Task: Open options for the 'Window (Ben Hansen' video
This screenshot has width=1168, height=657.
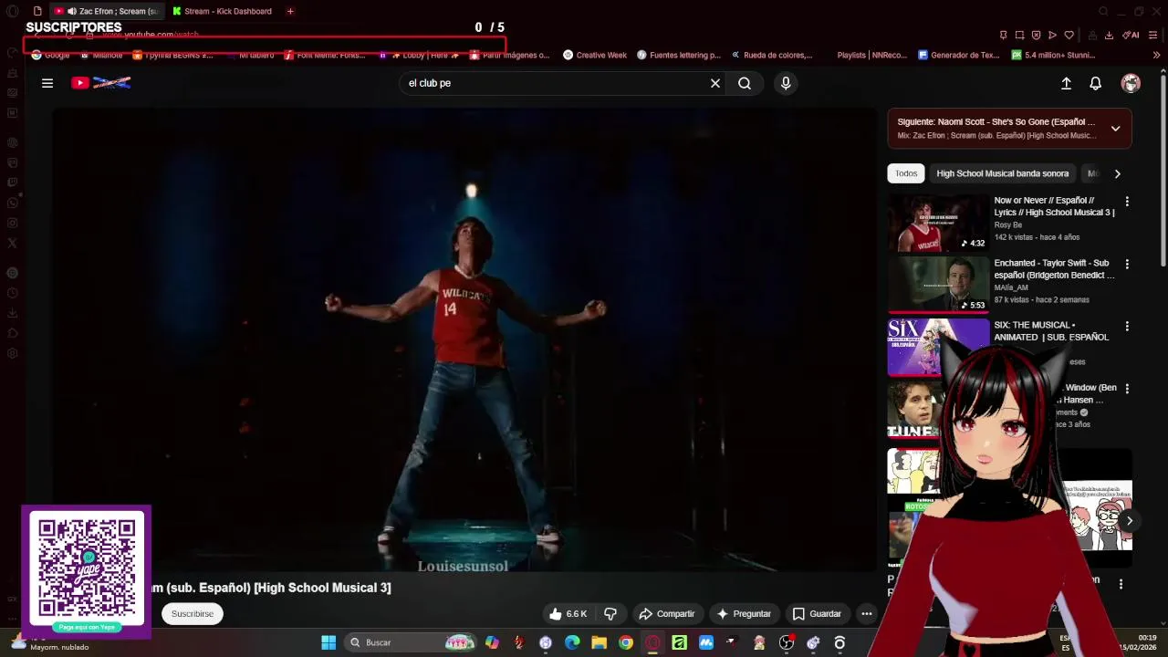Action: 1127,389
